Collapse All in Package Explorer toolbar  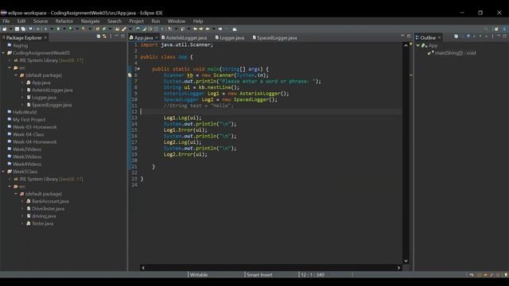click(99, 37)
